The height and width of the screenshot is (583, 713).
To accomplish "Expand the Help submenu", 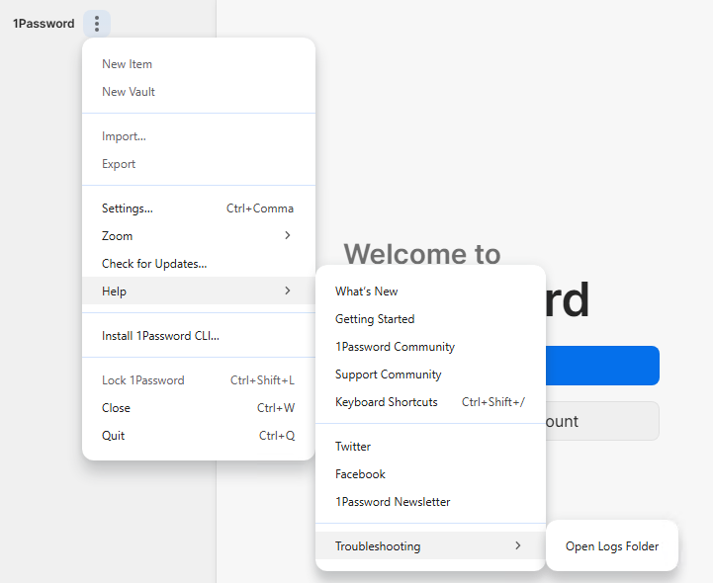I will pyautogui.click(x=199, y=291).
